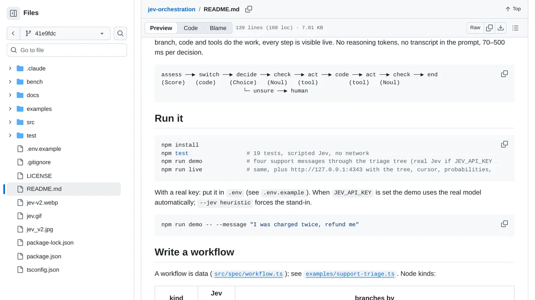Screen dimensions: 535x300
Task: Jump to Top of the page
Action: (513, 9)
